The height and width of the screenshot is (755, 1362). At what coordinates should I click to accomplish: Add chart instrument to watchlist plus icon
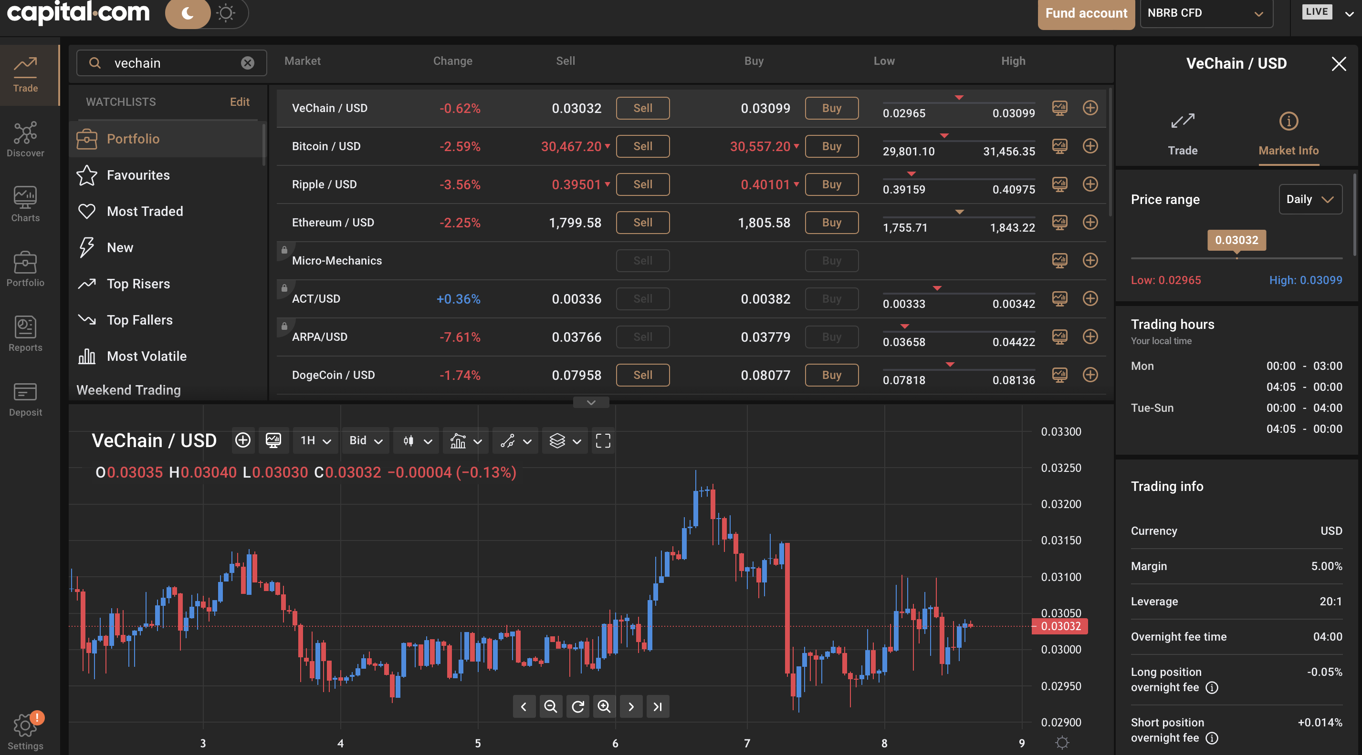243,440
